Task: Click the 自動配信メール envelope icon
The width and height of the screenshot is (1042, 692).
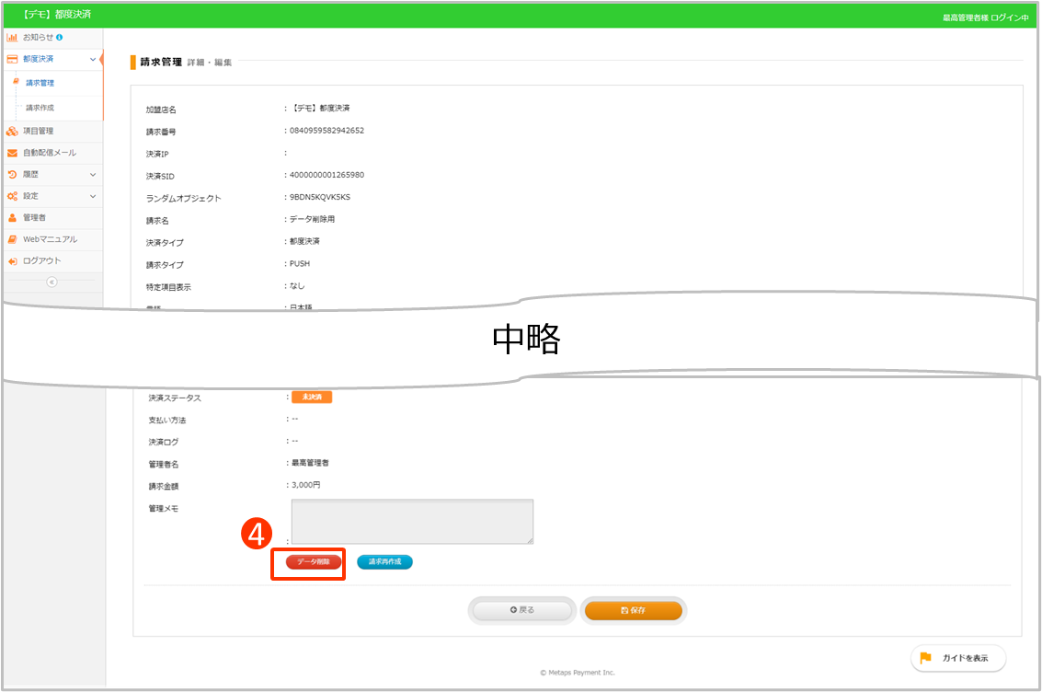Action: pos(12,153)
